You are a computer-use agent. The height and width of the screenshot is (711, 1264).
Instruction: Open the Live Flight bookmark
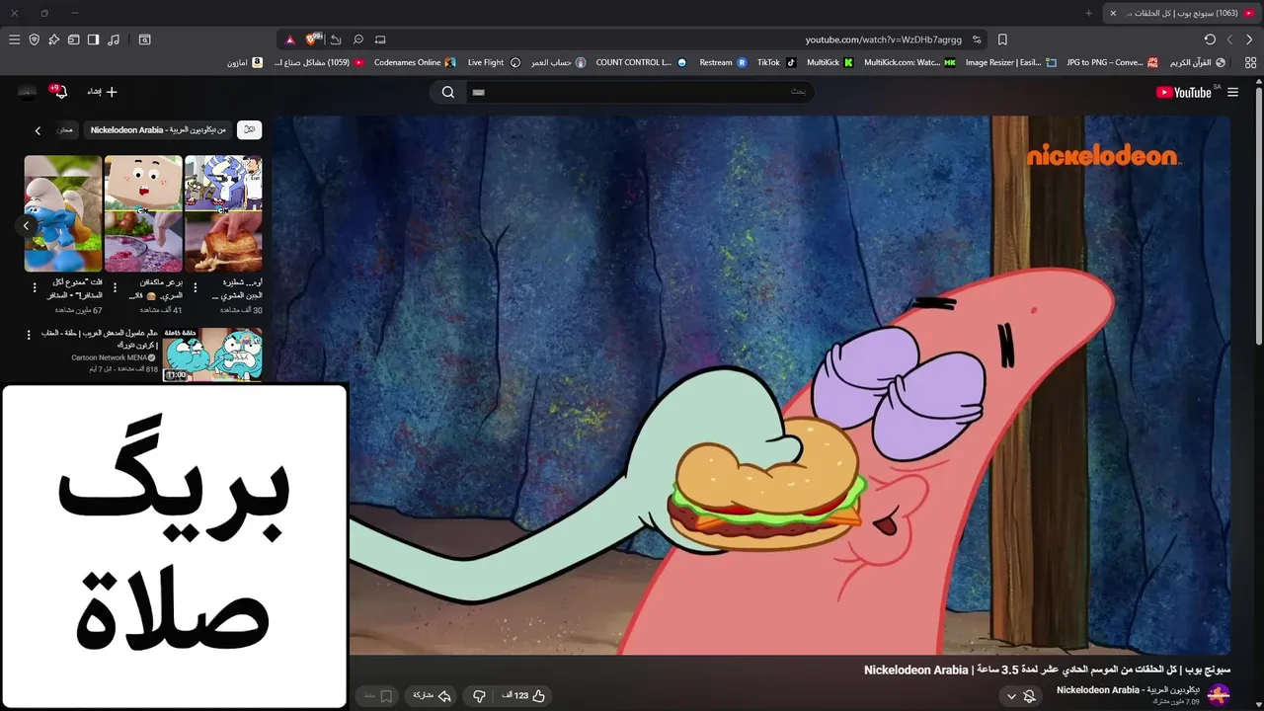click(494, 62)
